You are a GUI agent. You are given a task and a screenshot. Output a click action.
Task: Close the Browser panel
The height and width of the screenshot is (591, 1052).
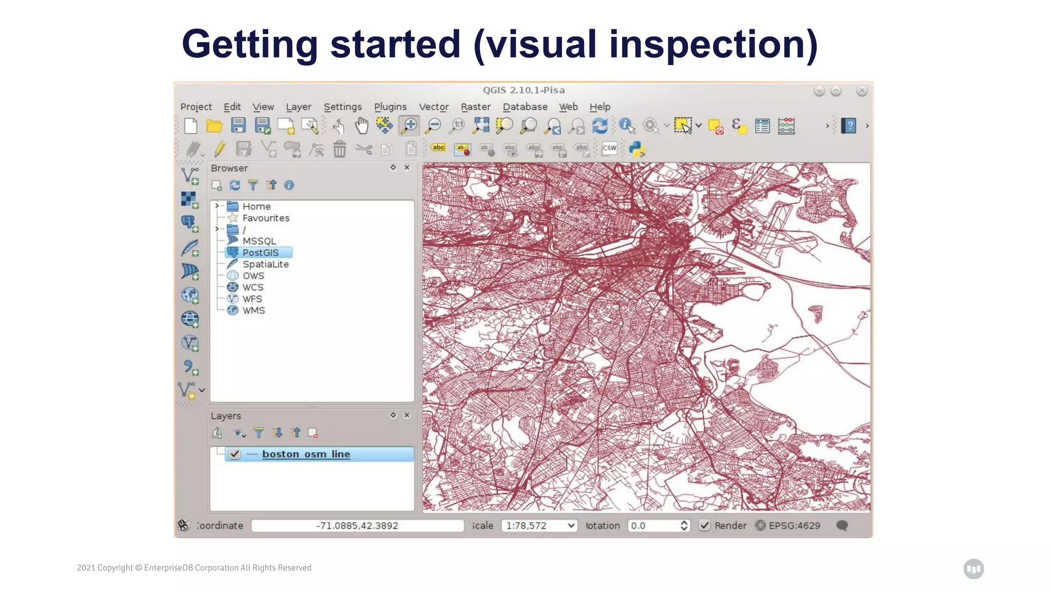click(407, 168)
